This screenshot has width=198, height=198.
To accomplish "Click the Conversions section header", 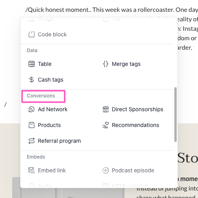I will [x=41, y=96].
